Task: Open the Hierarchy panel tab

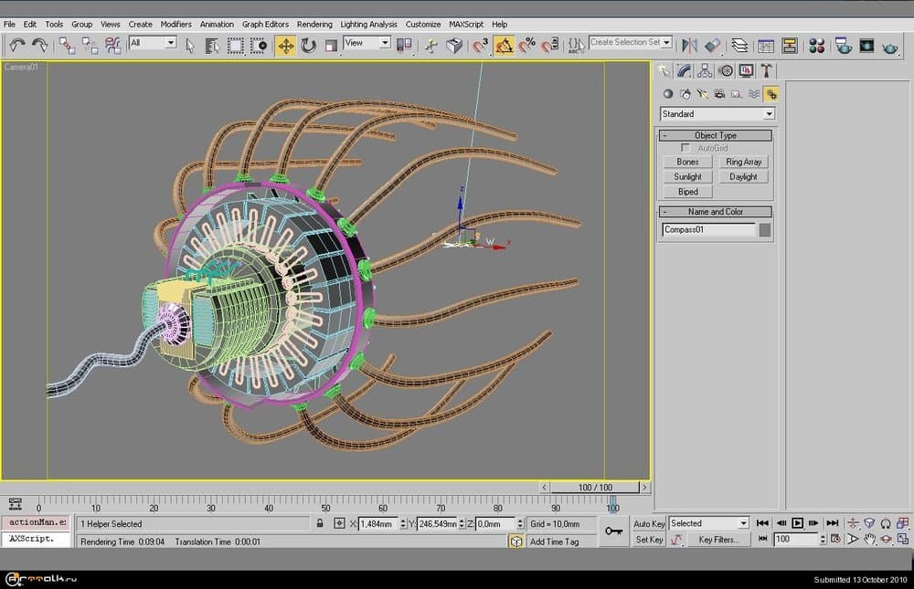Action: coord(705,70)
